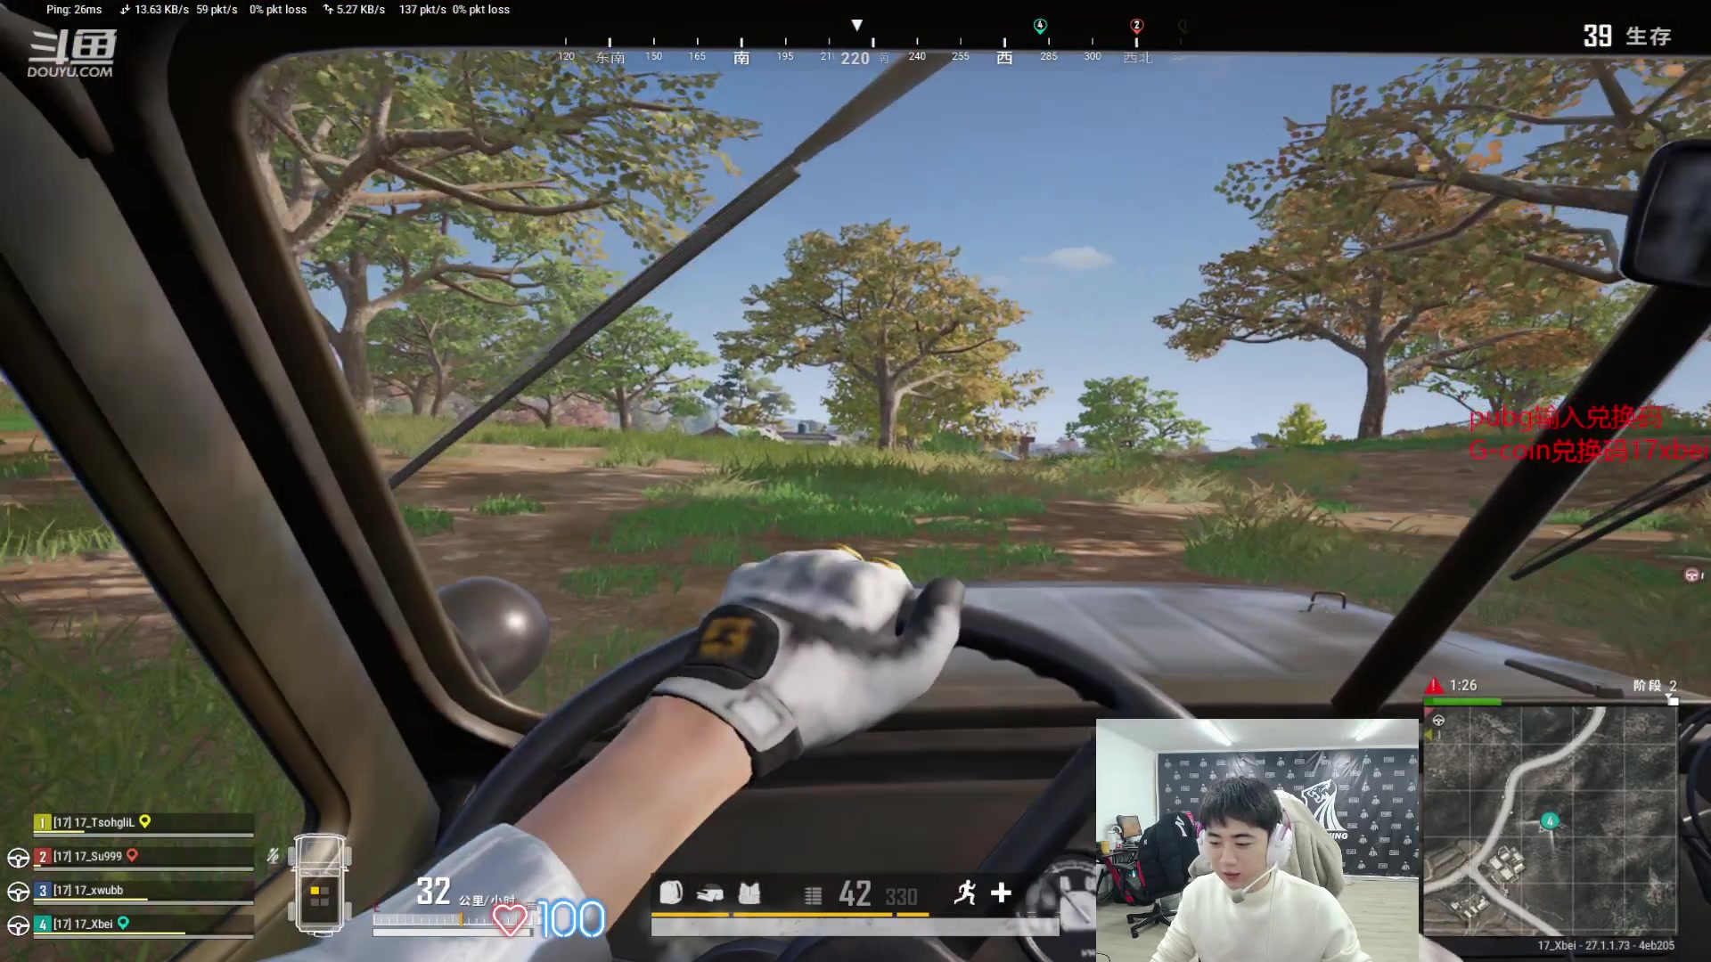Select teammate 17_xwubb in squad list
The width and height of the screenshot is (1711, 962).
[x=87, y=890]
